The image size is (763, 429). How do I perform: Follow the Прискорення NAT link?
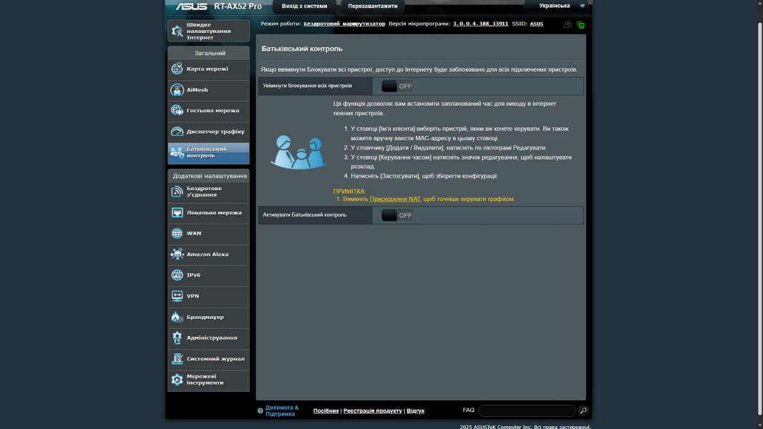point(395,199)
